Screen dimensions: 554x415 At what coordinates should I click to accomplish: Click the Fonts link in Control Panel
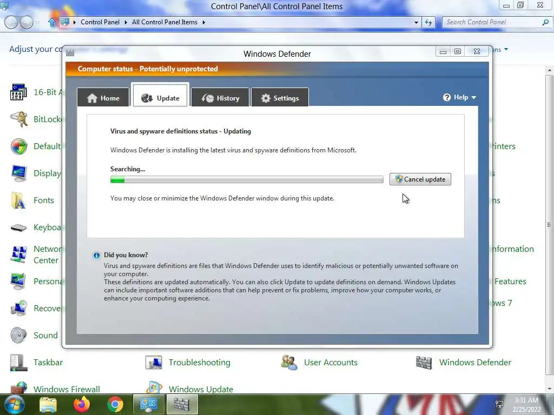44,200
